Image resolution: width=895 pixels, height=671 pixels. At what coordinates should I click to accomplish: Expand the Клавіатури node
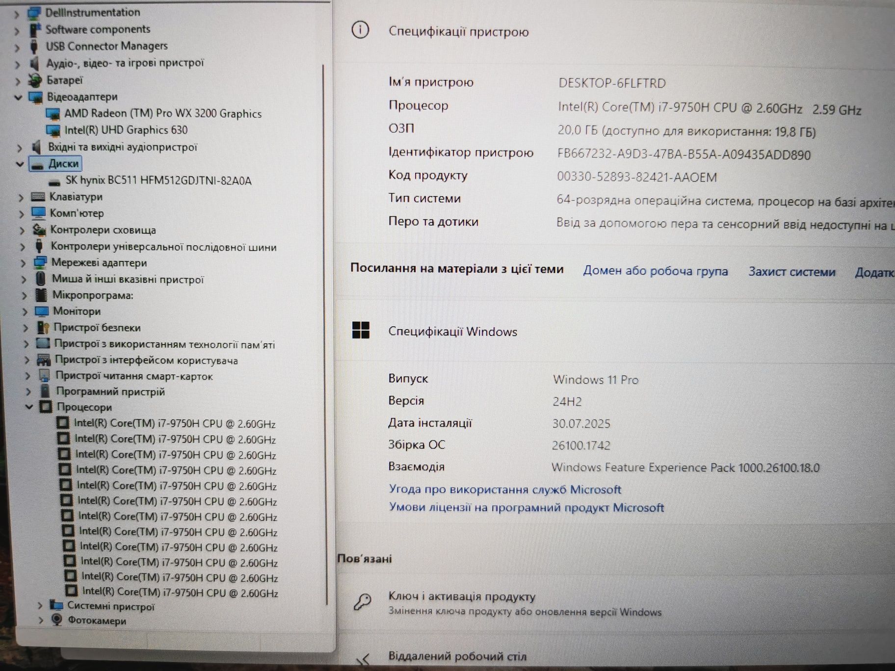point(21,198)
